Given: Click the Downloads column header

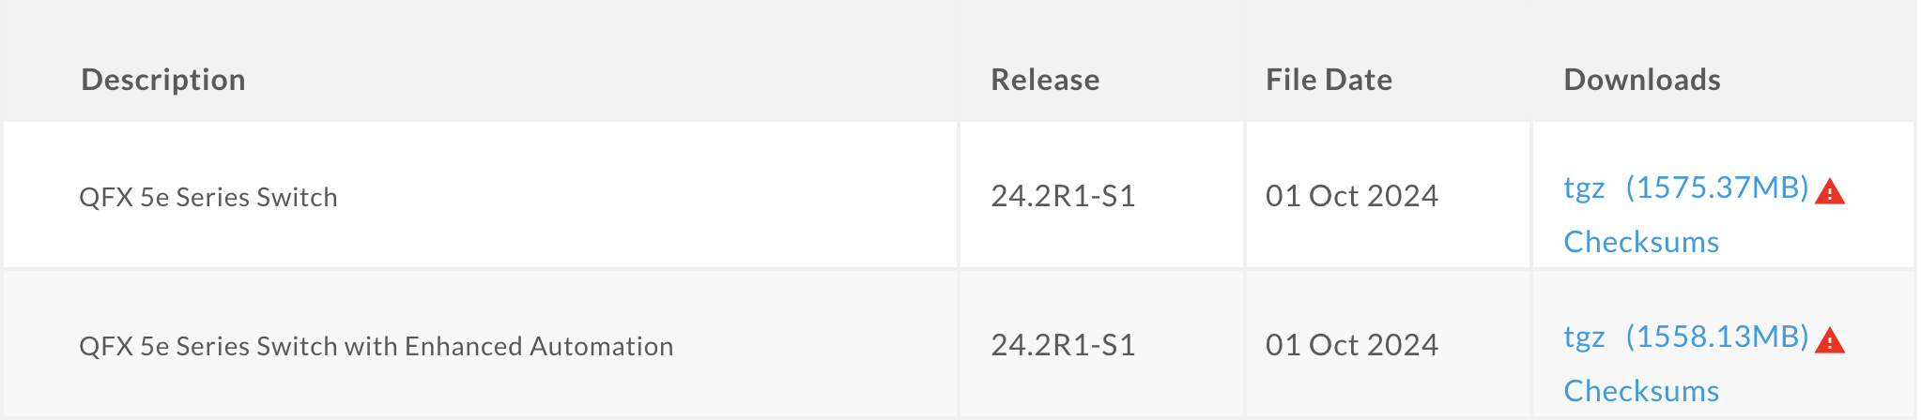Looking at the screenshot, I should [1642, 80].
